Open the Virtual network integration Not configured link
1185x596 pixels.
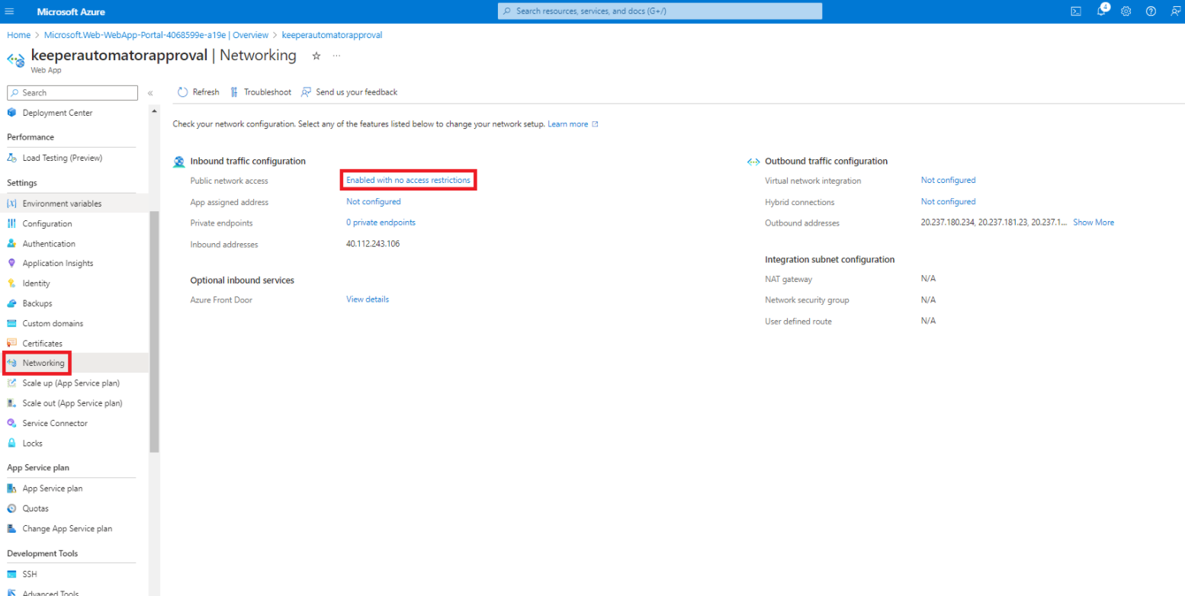pyautogui.click(x=948, y=181)
